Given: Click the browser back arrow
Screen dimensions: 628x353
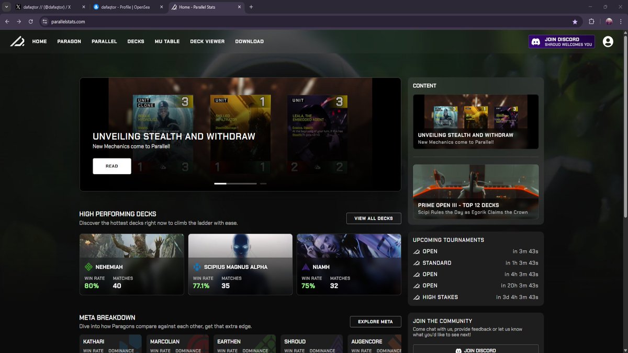Looking at the screenshot, I should 7,21.
